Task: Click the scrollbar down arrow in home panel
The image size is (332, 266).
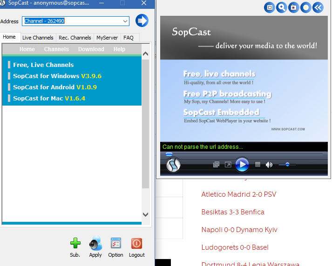Action: click(x=145, y=214)
